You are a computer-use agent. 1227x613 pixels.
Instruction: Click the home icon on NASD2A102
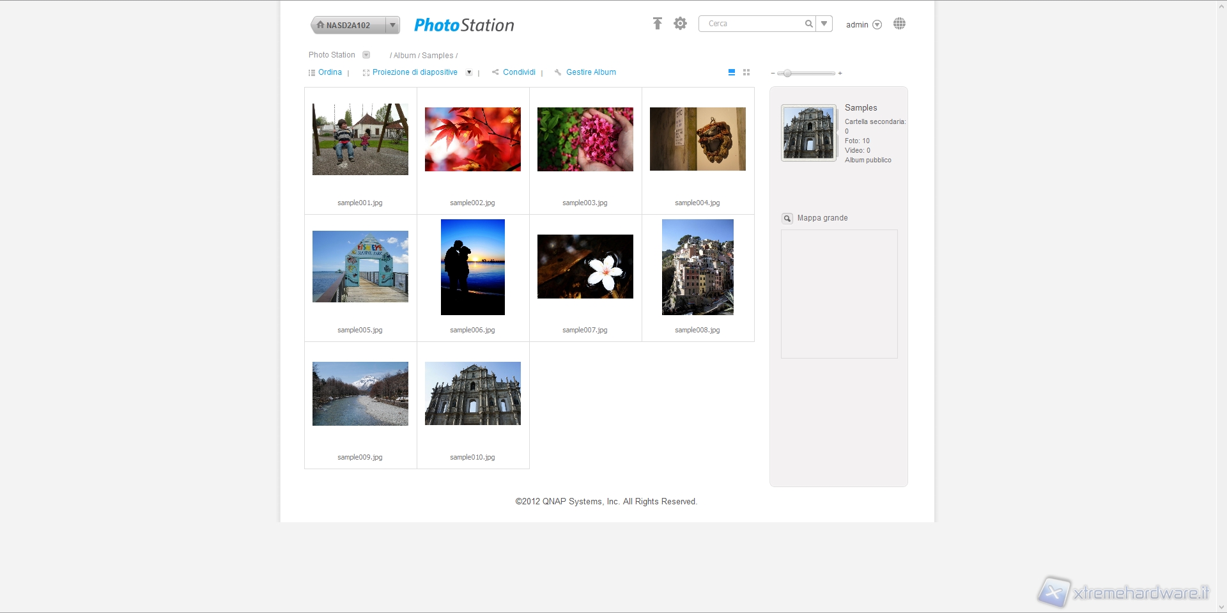pyautogui.click(x=320, y=25)
